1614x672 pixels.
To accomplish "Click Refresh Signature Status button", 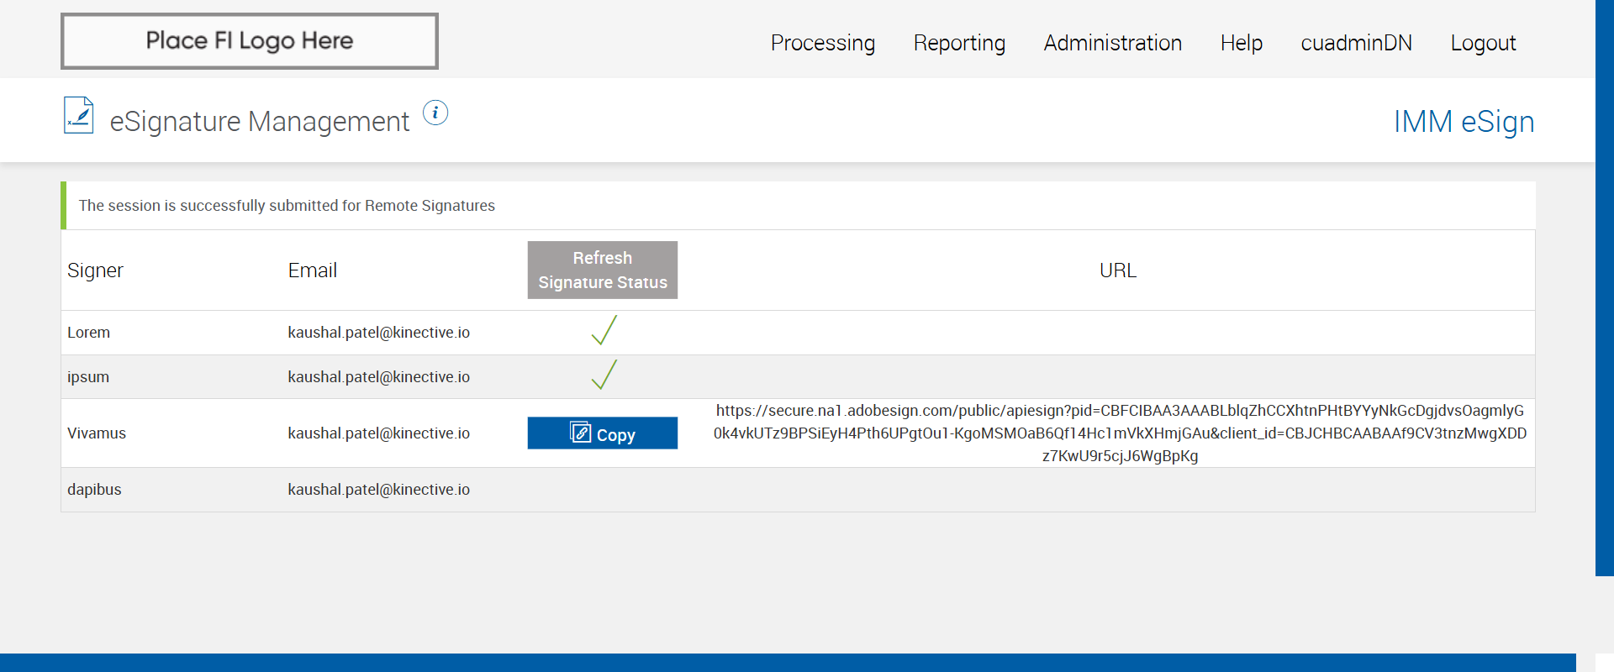I will point(602,270).
